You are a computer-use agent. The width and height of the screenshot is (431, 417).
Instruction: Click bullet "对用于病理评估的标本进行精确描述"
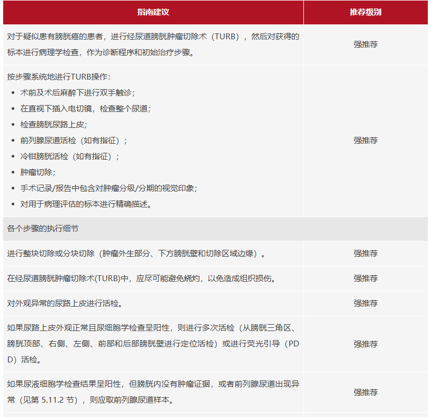86,204
